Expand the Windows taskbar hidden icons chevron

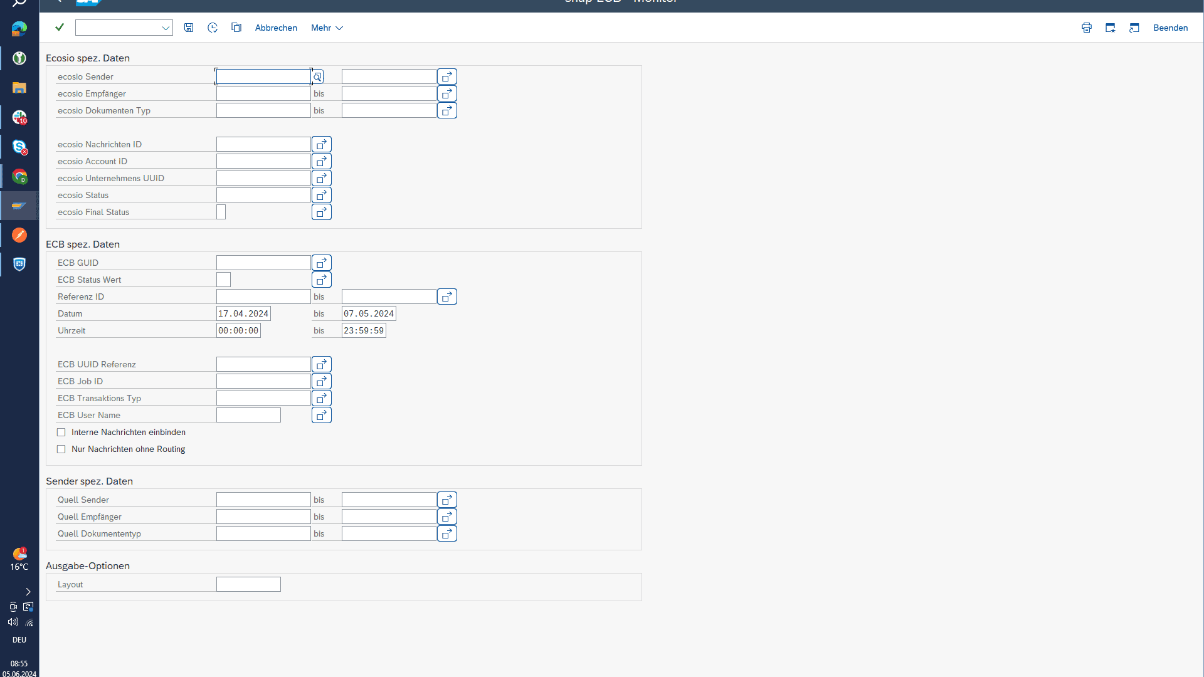[x=28, y=592]
